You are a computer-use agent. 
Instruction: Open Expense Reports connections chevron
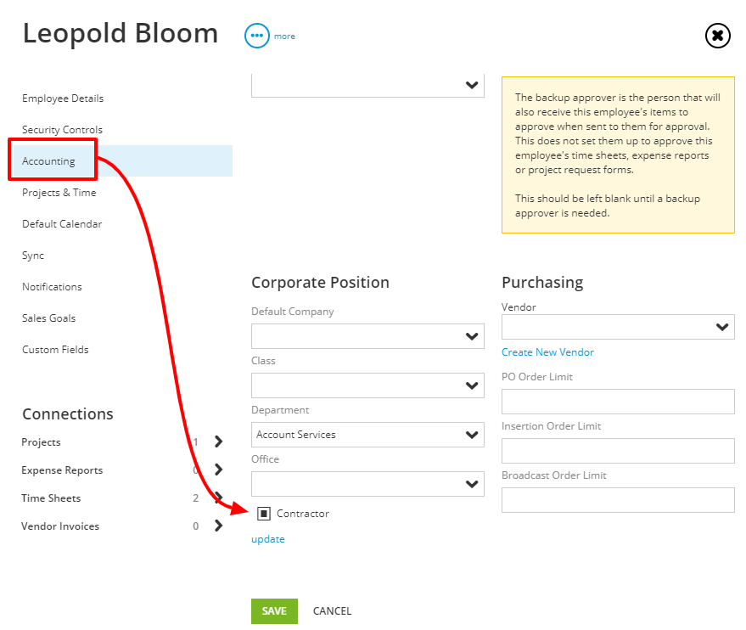pyautogui.click(x=218, y=470)
